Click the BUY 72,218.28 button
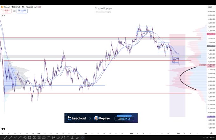The width and height of the screenshot is (216, 140). [x=22, y=11]
